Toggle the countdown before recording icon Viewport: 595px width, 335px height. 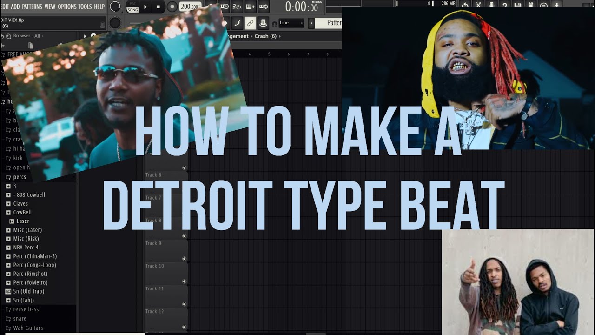click(x=225, y=7)
